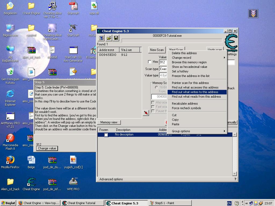Open the Bilgisayarım desktop icon
This screenshot has width=275, height=206.
coord(10,30)
